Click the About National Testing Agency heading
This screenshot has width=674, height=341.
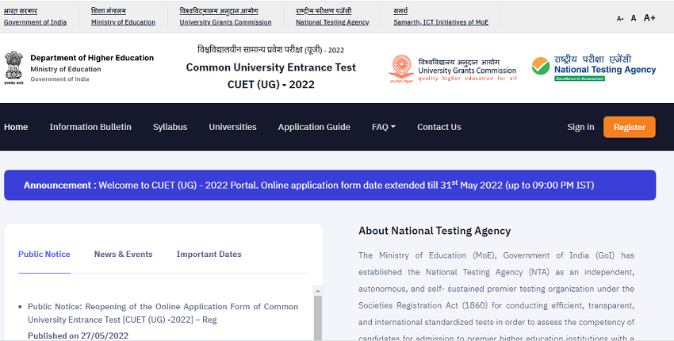pyautogui.click(x=435, y=231)
